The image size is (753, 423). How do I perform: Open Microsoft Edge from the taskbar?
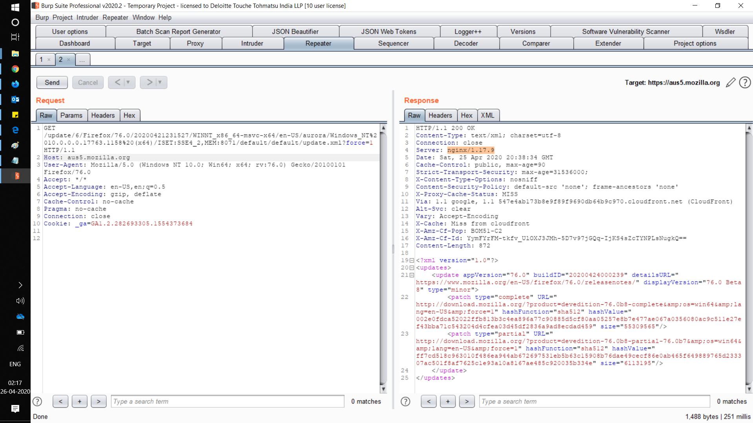15,130
